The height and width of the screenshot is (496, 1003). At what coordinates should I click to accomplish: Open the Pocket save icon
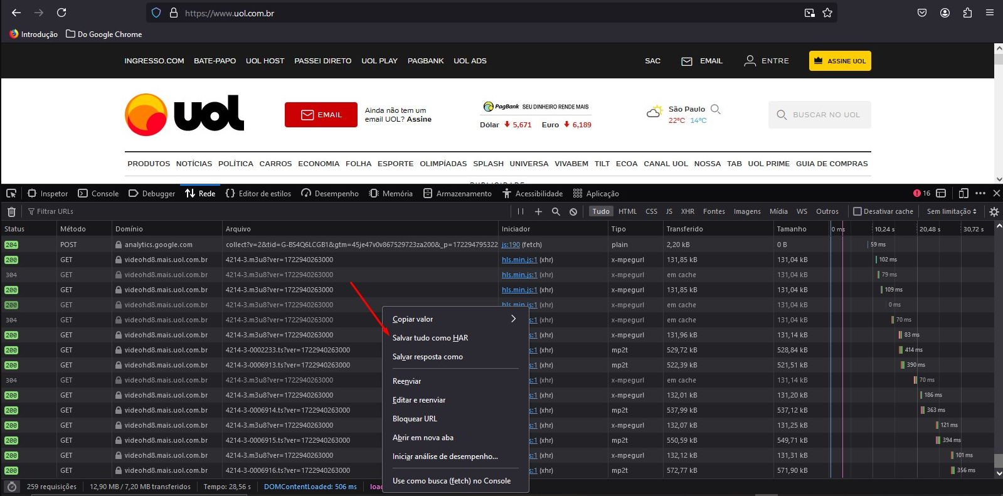pos(922,13)
